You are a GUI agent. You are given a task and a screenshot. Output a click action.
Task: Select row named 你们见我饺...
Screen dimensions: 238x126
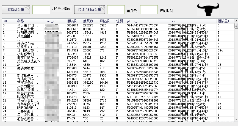[118, 50]
